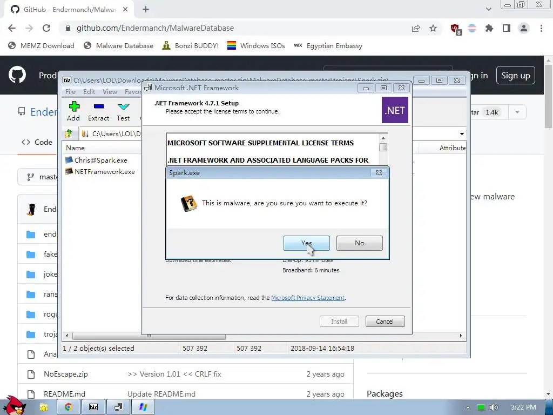Click the purple .NET logo
This screenshot has height=415, width=553.
(395, 110)
